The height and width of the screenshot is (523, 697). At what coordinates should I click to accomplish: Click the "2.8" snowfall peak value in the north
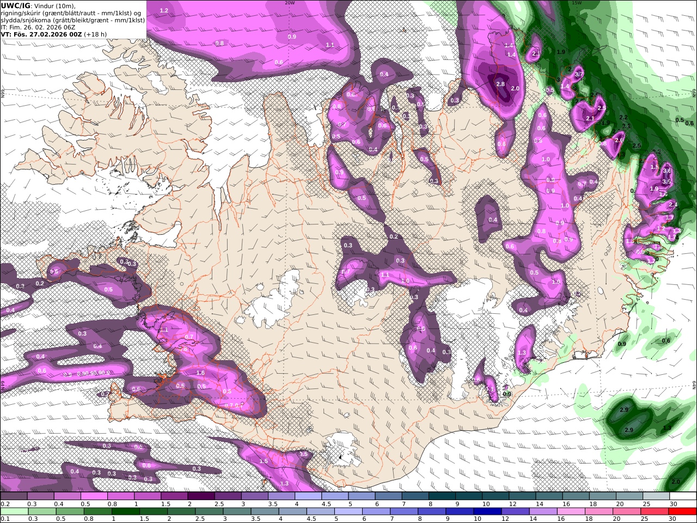[x=501, y=84]
